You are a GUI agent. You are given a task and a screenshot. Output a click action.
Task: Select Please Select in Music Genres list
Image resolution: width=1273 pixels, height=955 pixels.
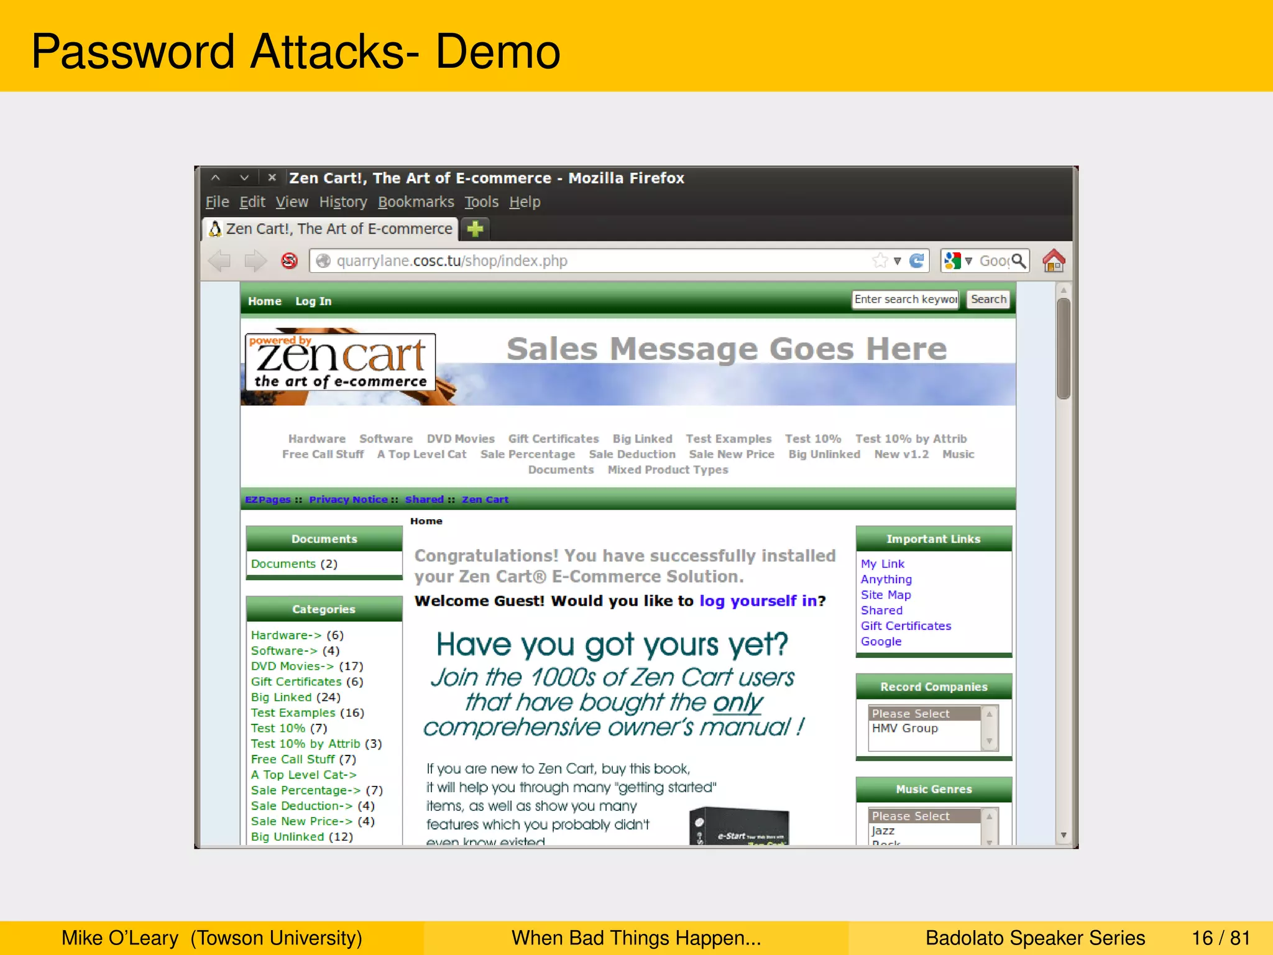pos(924,816)
